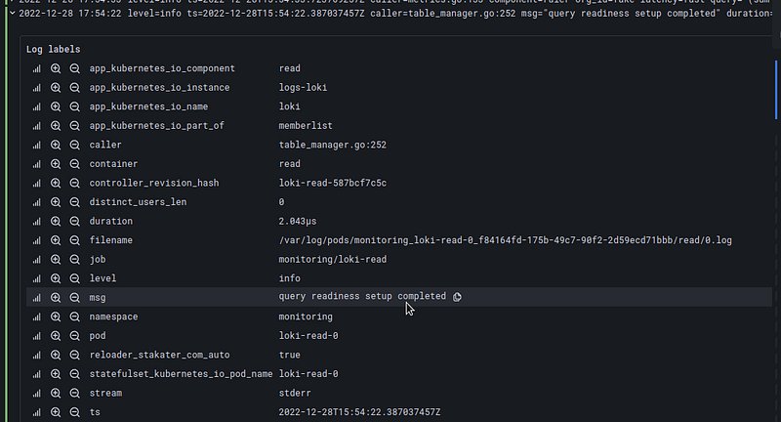This screenshot has height=422, width=781.
Task: Filter for value of level label
Action: (56, 278)
